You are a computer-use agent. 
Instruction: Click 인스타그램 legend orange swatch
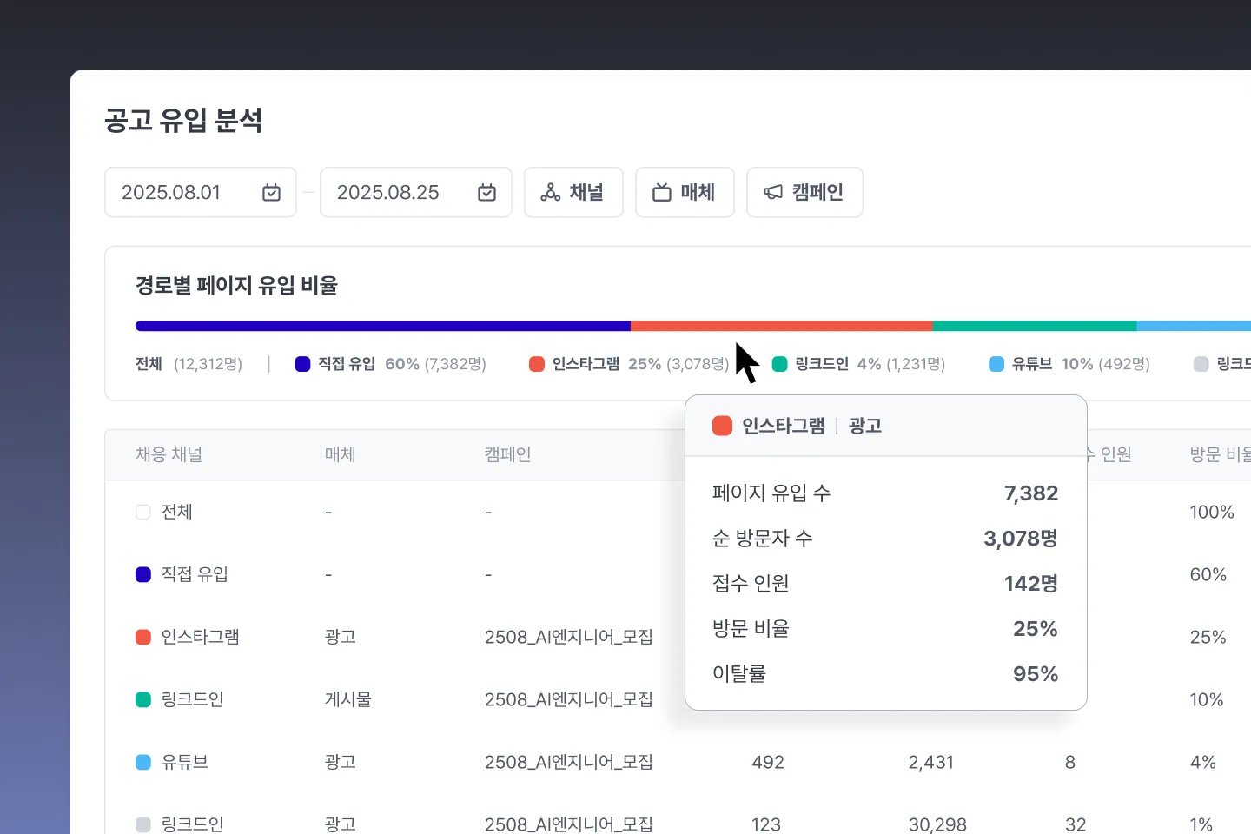point(537,364)
